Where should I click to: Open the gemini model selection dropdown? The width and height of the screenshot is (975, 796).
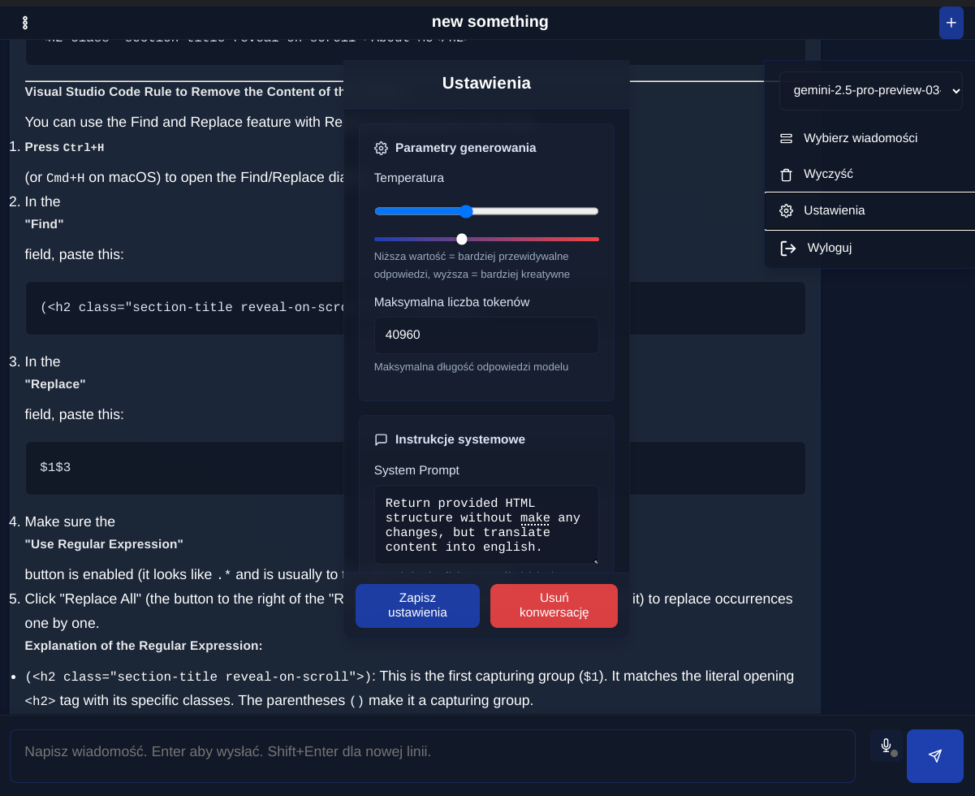(870, 91)
